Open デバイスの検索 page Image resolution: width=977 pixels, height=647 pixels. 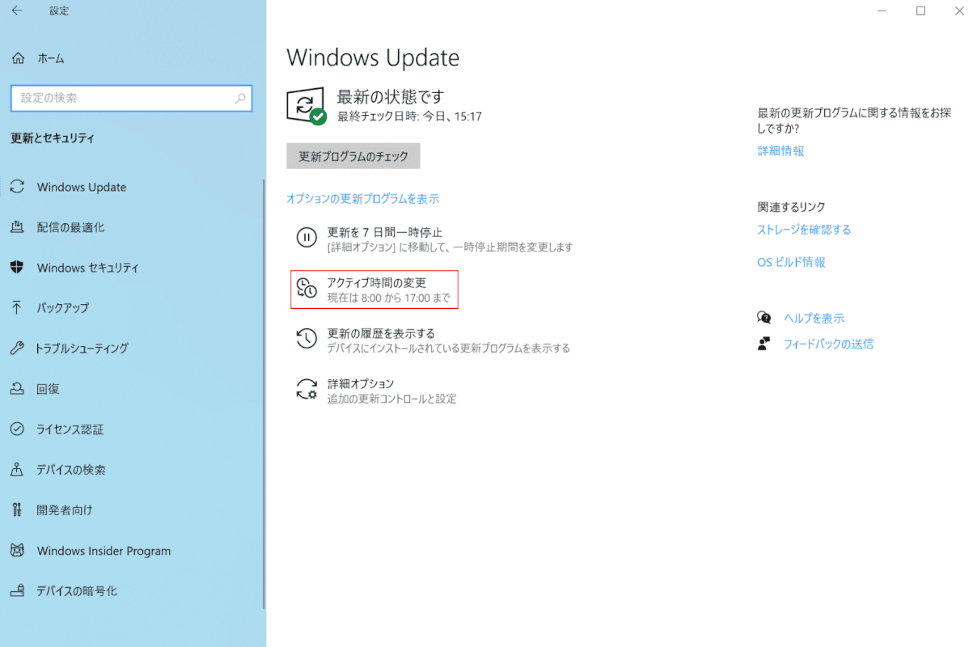click(71, 470)
